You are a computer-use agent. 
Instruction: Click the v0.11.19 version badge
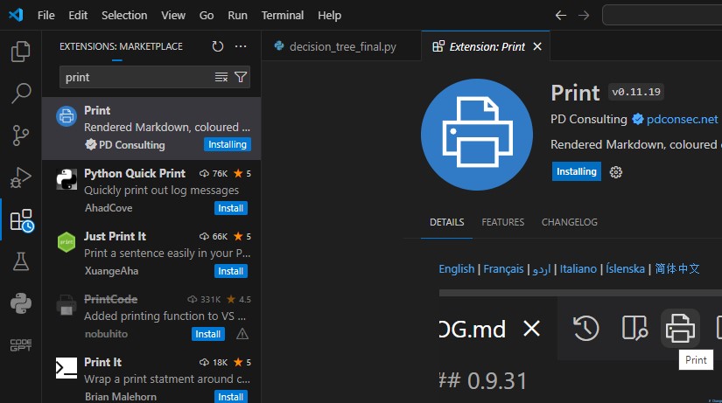coord(636,92)
